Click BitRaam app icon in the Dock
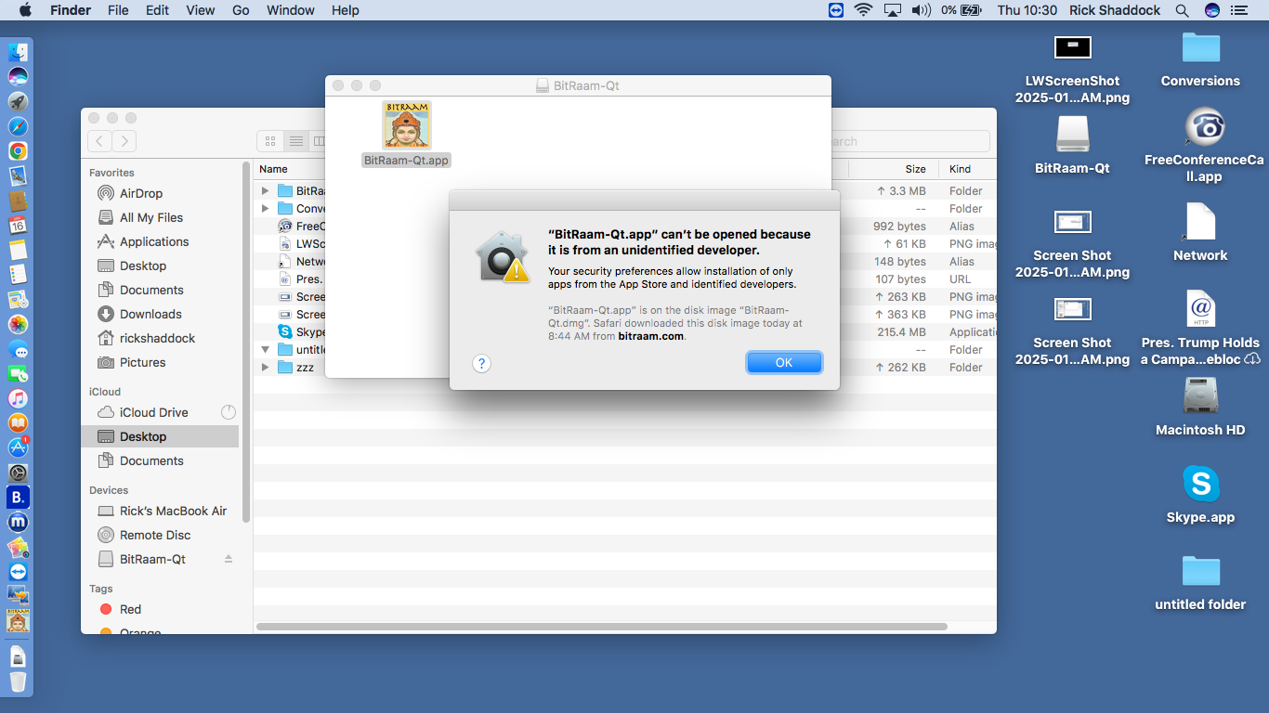The height and width of the screenshot is (713, 1269). (x=18, y=621)
